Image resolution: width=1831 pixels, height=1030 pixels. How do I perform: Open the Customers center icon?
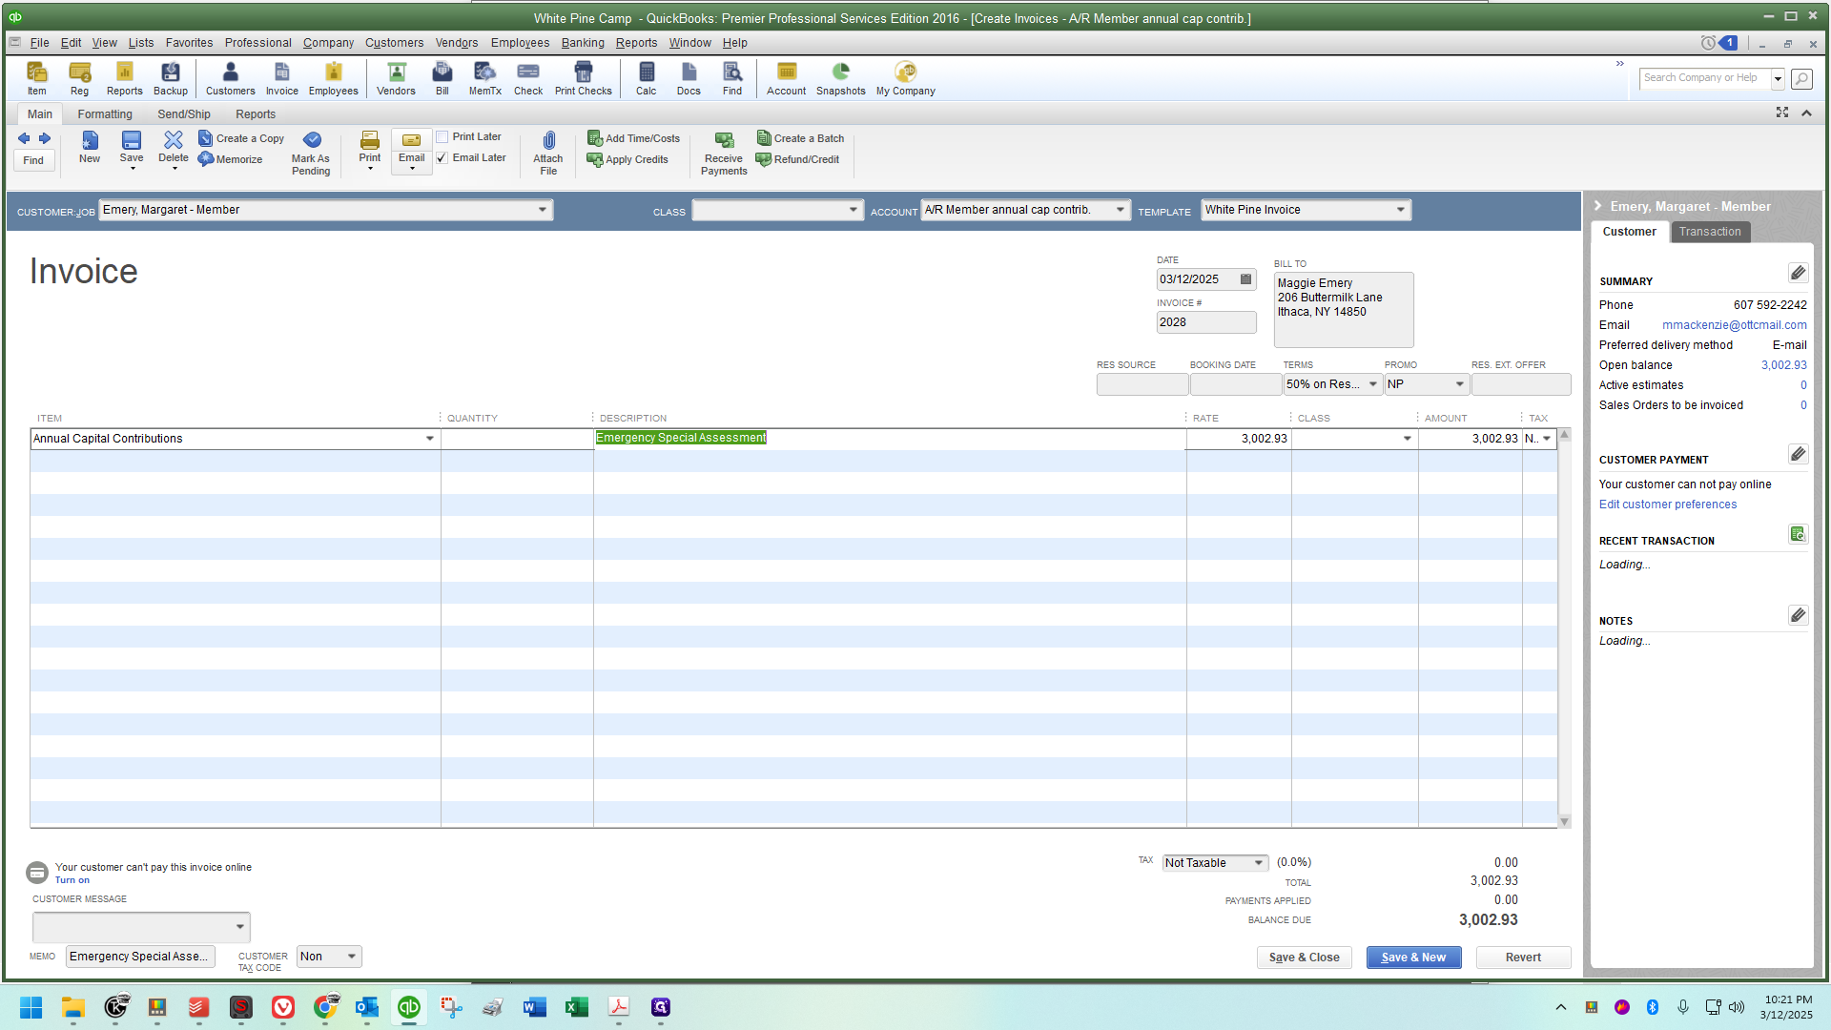pos(230,78)
